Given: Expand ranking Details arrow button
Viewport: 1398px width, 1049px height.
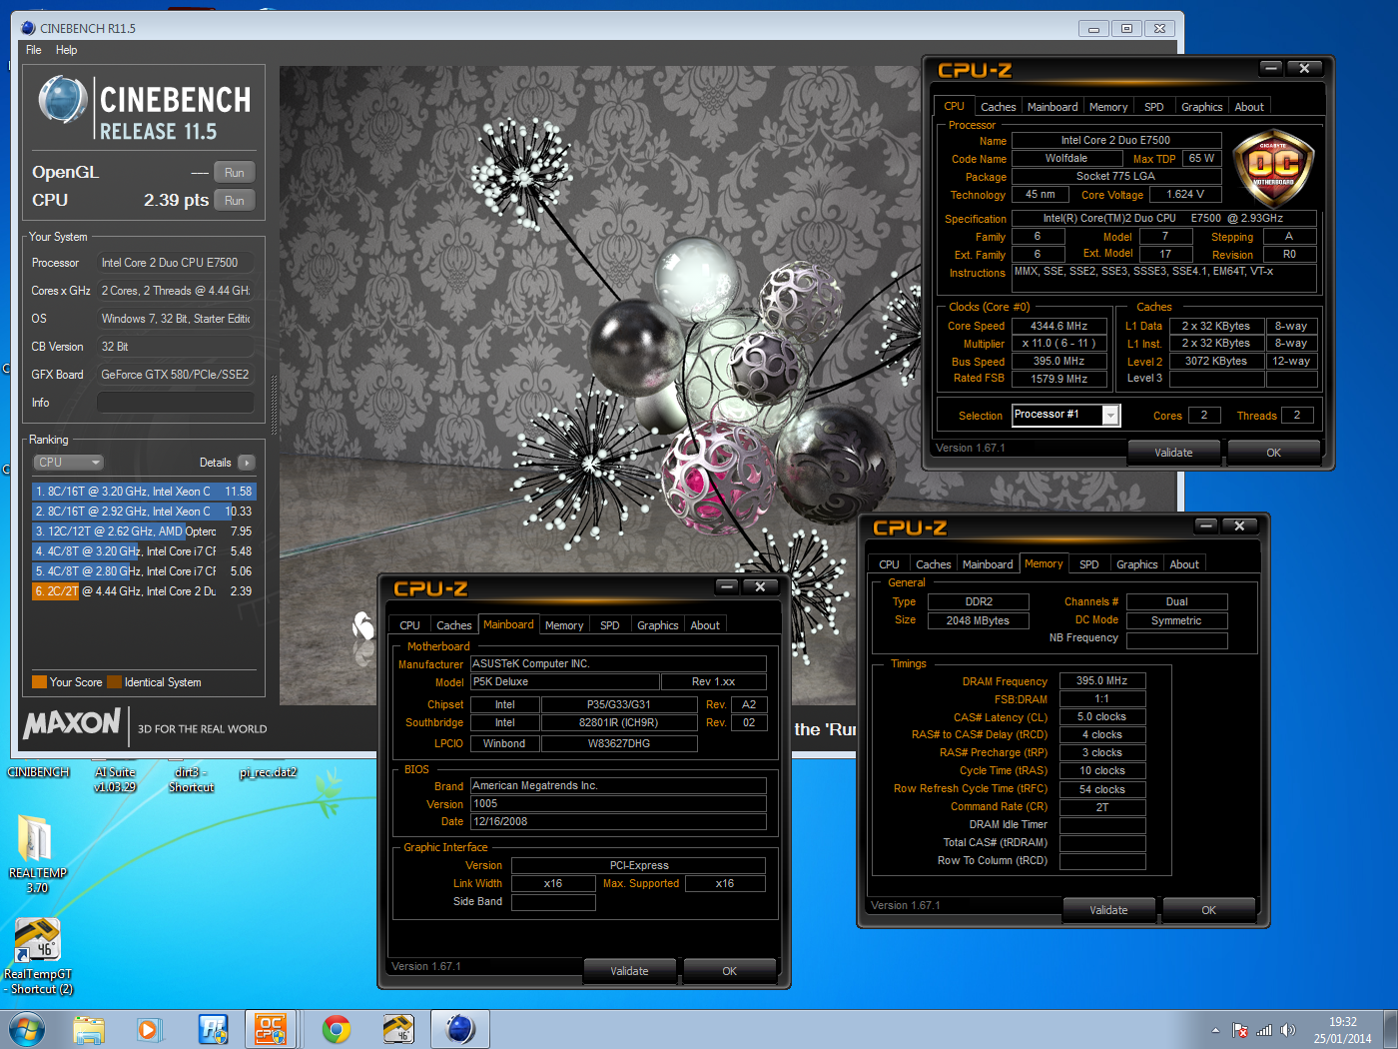Looking at the screenshot, I should click(247, 463).
